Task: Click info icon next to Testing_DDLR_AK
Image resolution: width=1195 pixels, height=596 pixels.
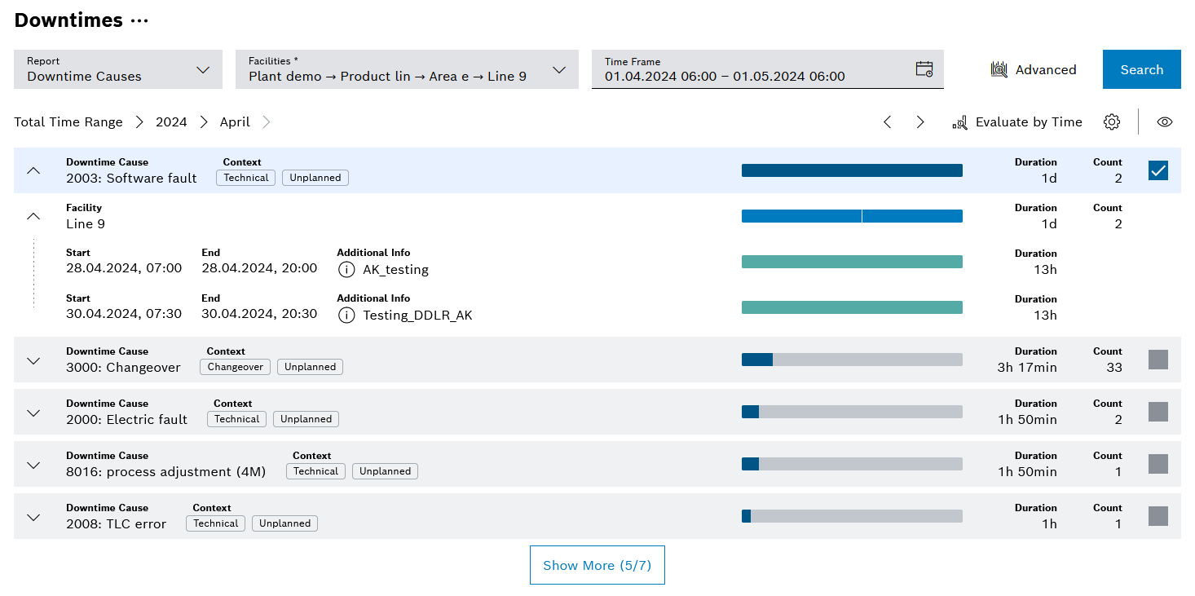Action: tap(346, 315)
